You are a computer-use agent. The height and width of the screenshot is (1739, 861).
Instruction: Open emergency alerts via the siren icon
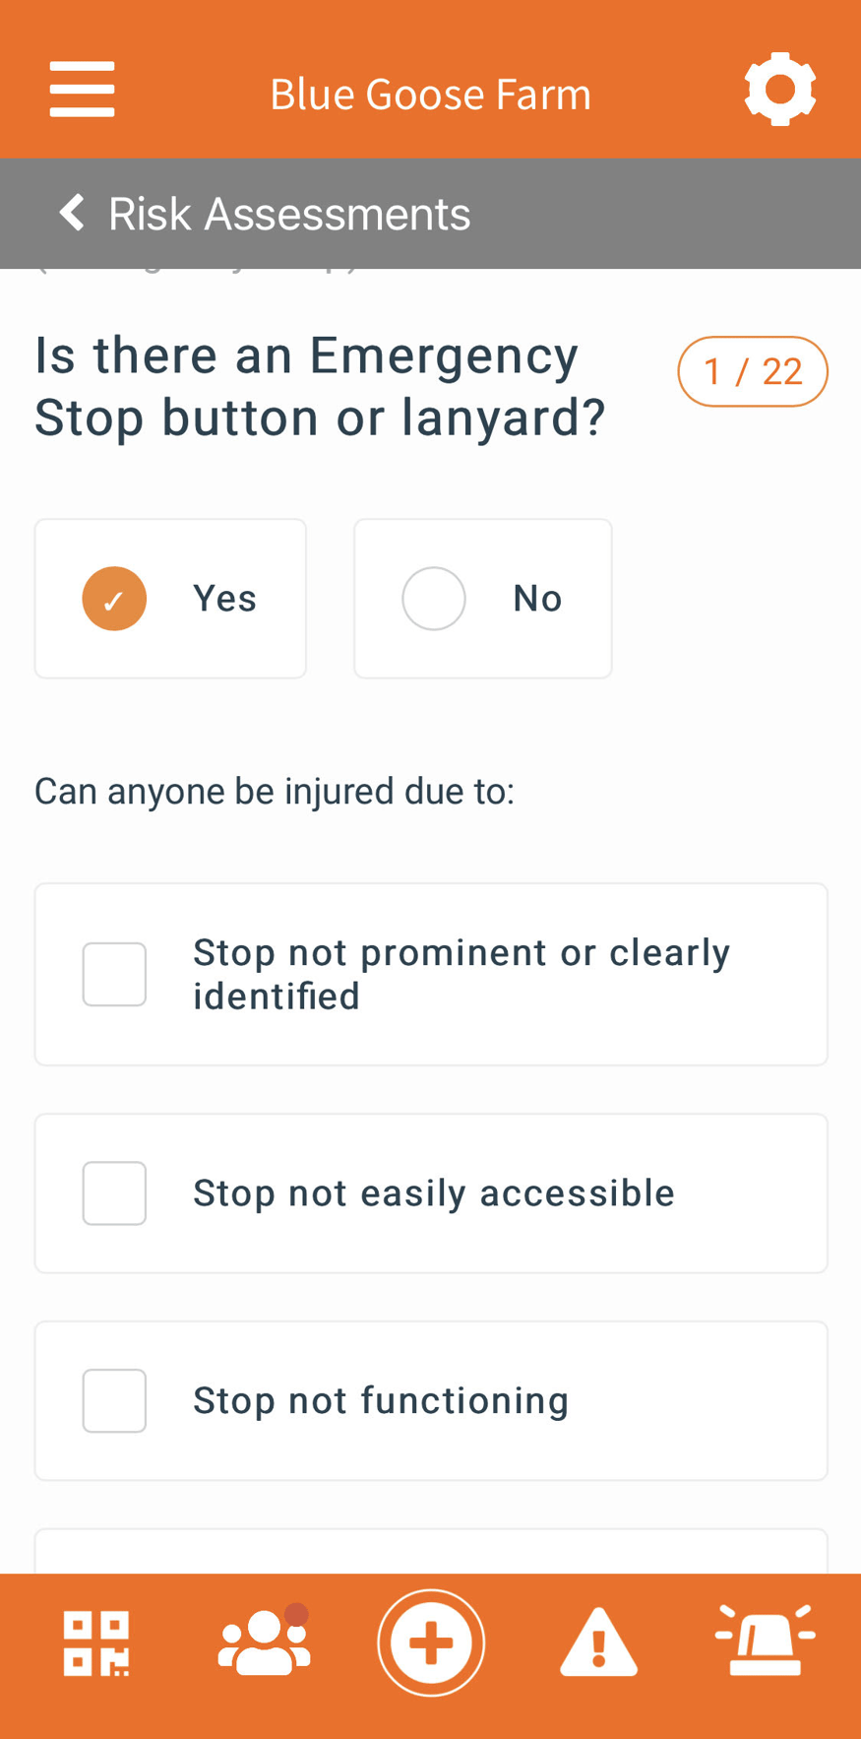point(767,1642)
